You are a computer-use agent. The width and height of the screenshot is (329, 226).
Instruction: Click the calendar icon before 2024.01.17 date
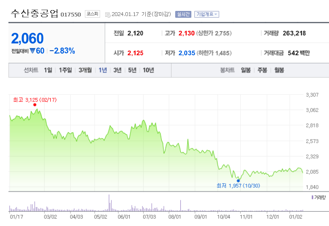coord(108,15)
